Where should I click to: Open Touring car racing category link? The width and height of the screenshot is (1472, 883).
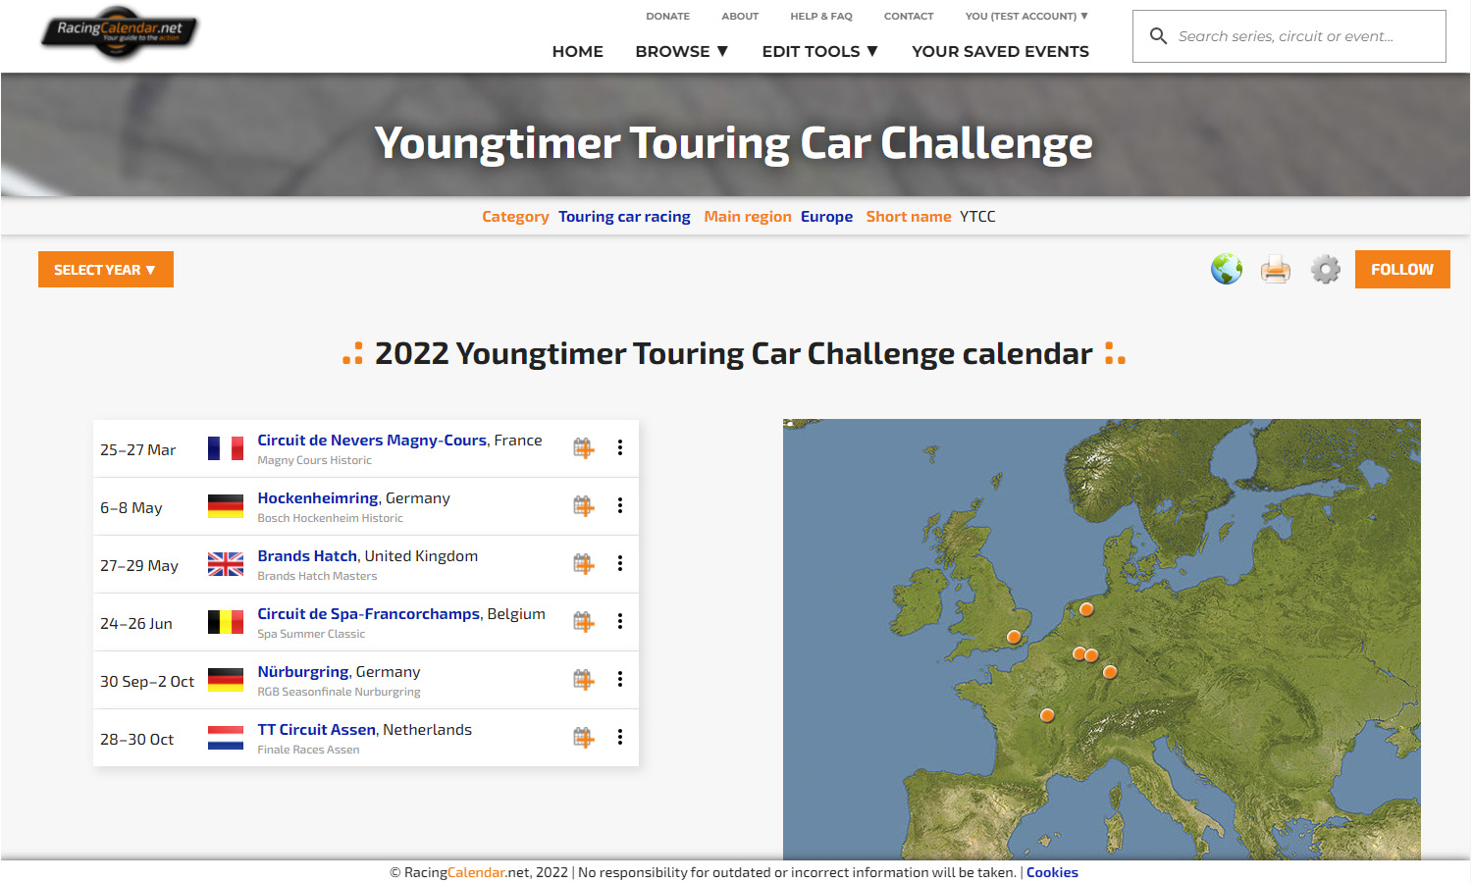624,217
